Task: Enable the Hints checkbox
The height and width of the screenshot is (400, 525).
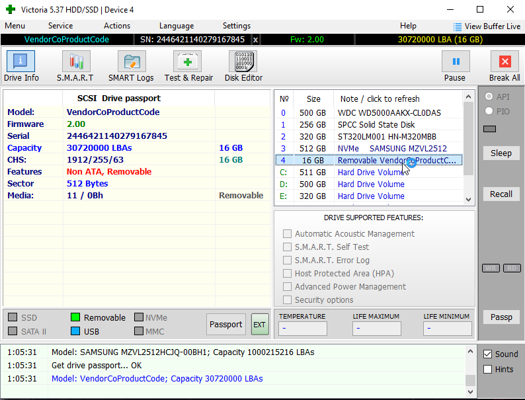Action: click(487, 369)
